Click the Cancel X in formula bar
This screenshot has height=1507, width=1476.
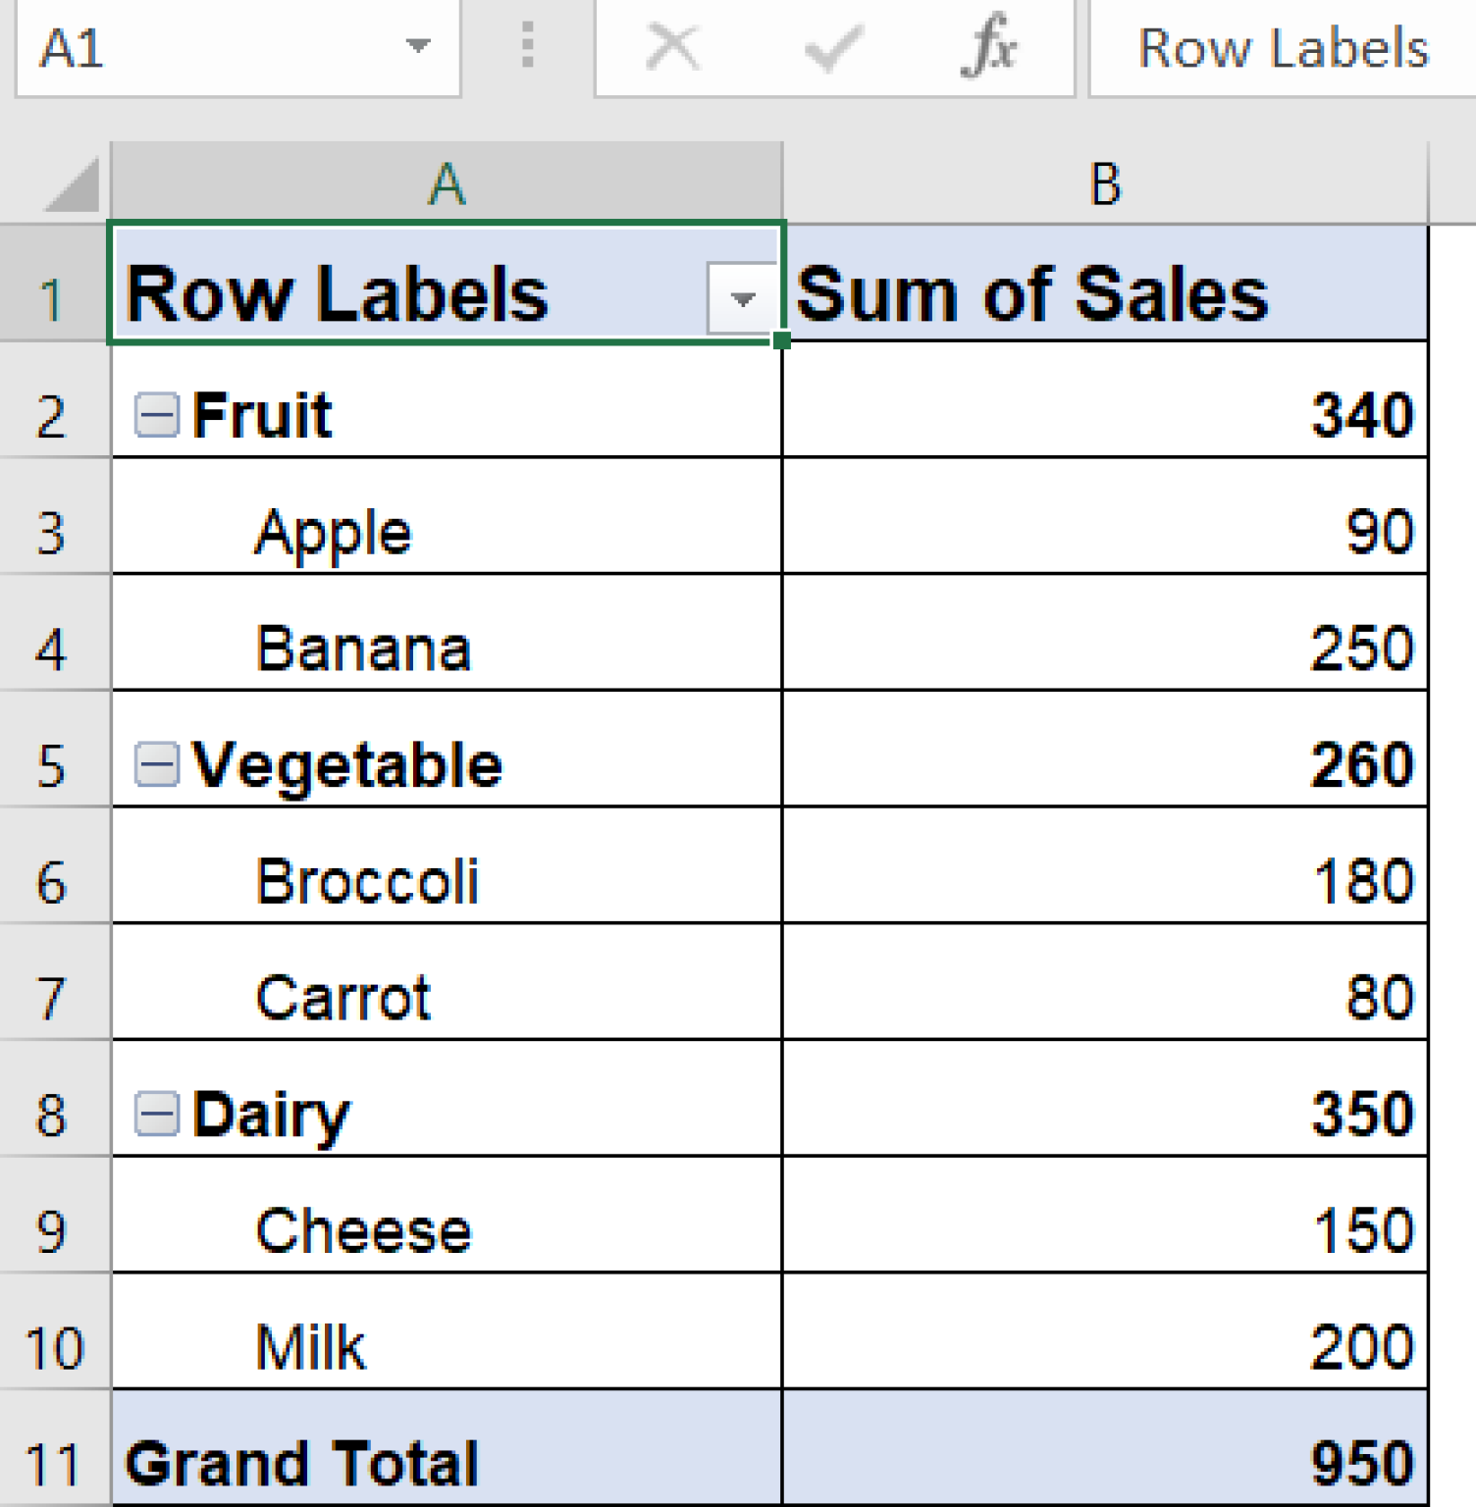pyautogui.click(x=671, y=46)
